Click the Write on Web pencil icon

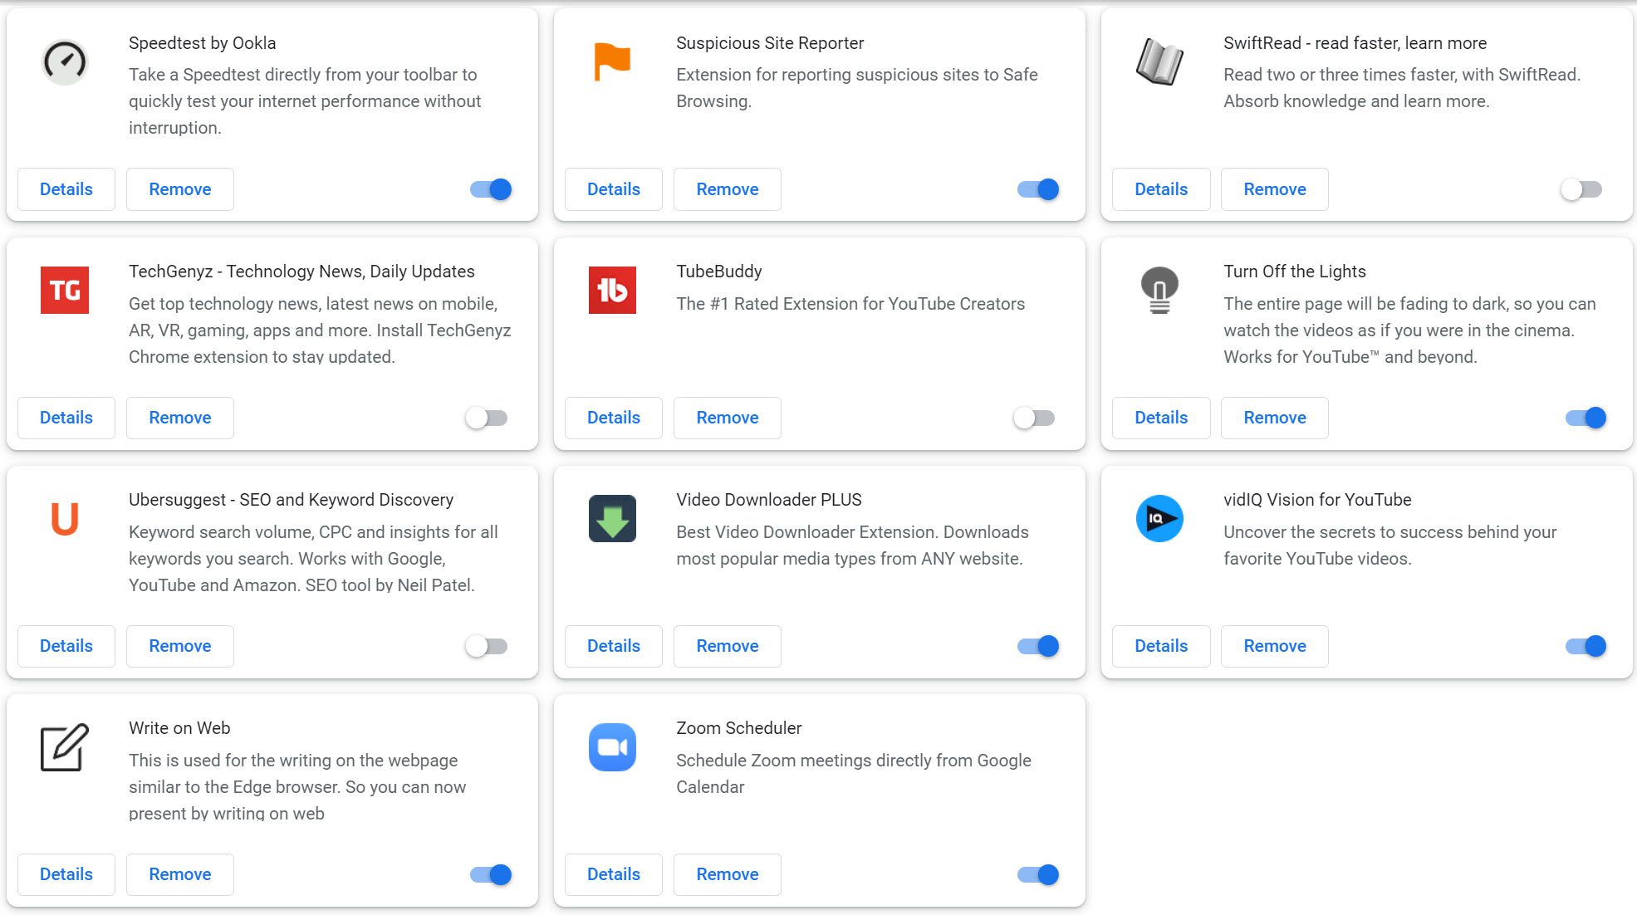coord(64,746)
